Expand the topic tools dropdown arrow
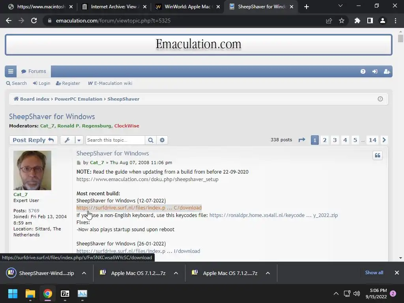Viewport: 404px width, 303px height. click(x=79, y=140)
